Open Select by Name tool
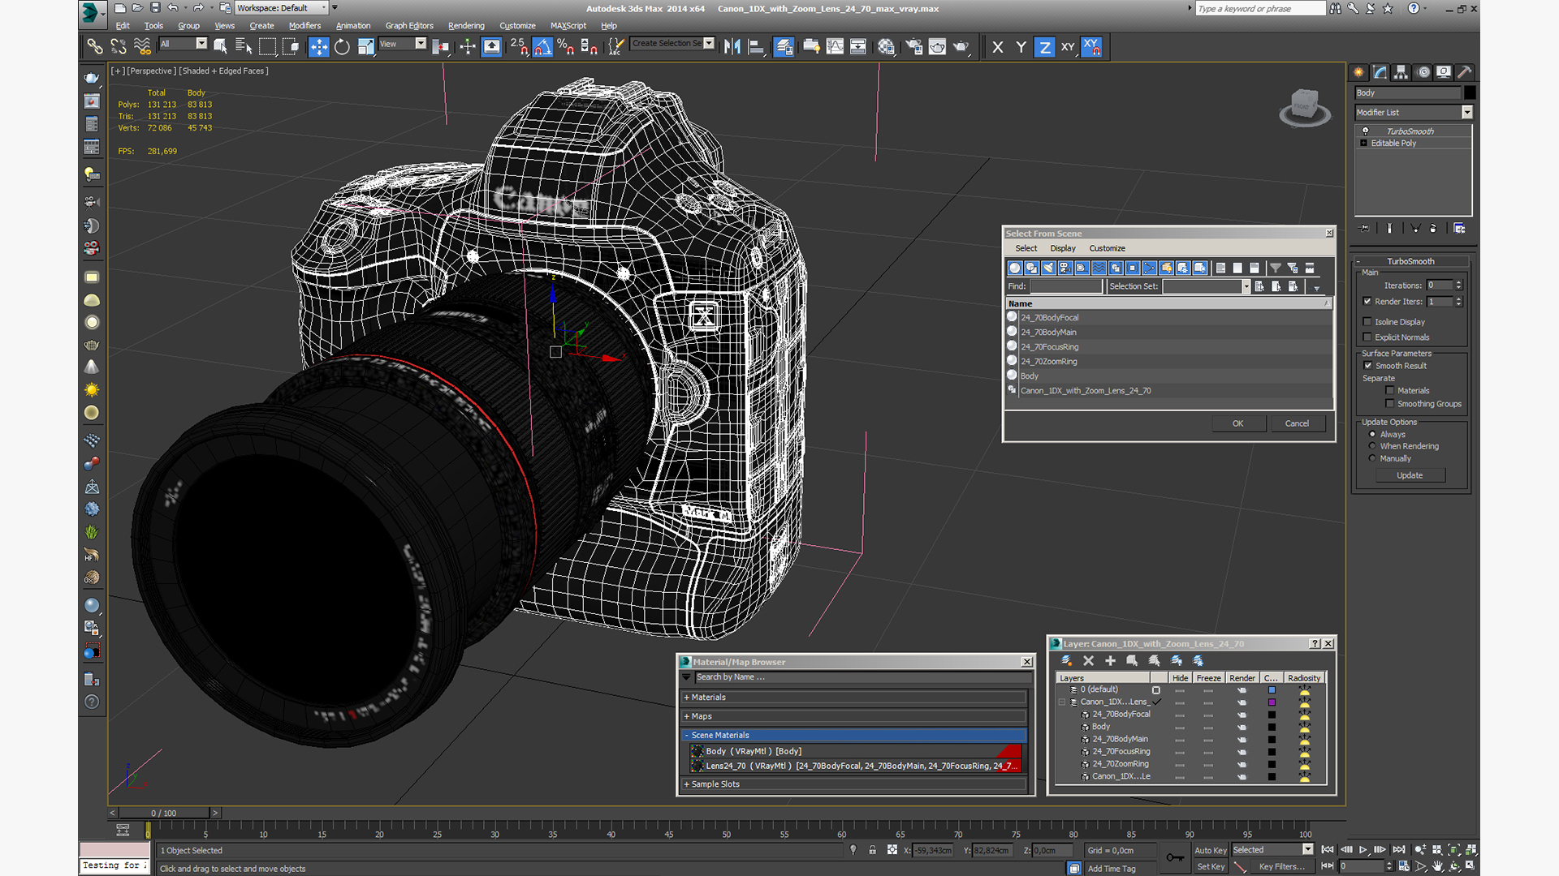1559x876 pixels. point(243,47)
